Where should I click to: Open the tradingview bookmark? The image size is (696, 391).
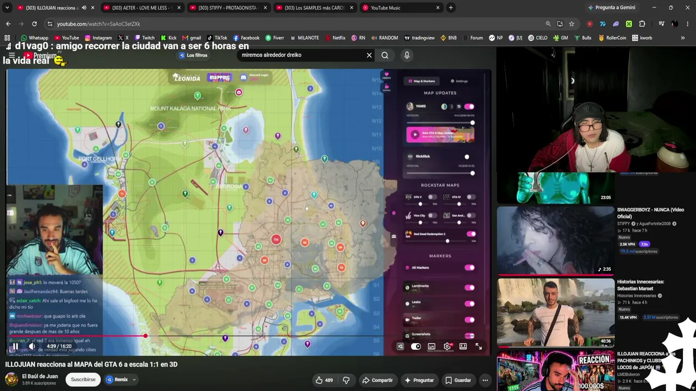[x=419, y=38]
